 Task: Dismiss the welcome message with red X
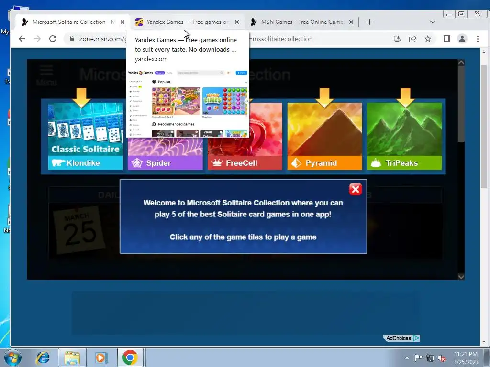pyautogui.click(x=356, y=189)
